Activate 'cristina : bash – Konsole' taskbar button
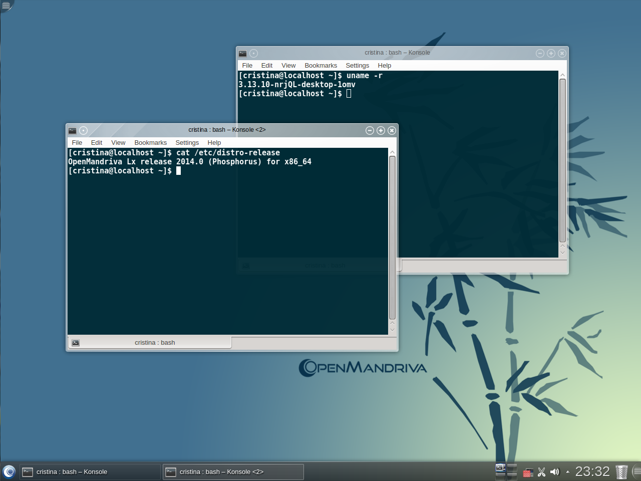 90,472
